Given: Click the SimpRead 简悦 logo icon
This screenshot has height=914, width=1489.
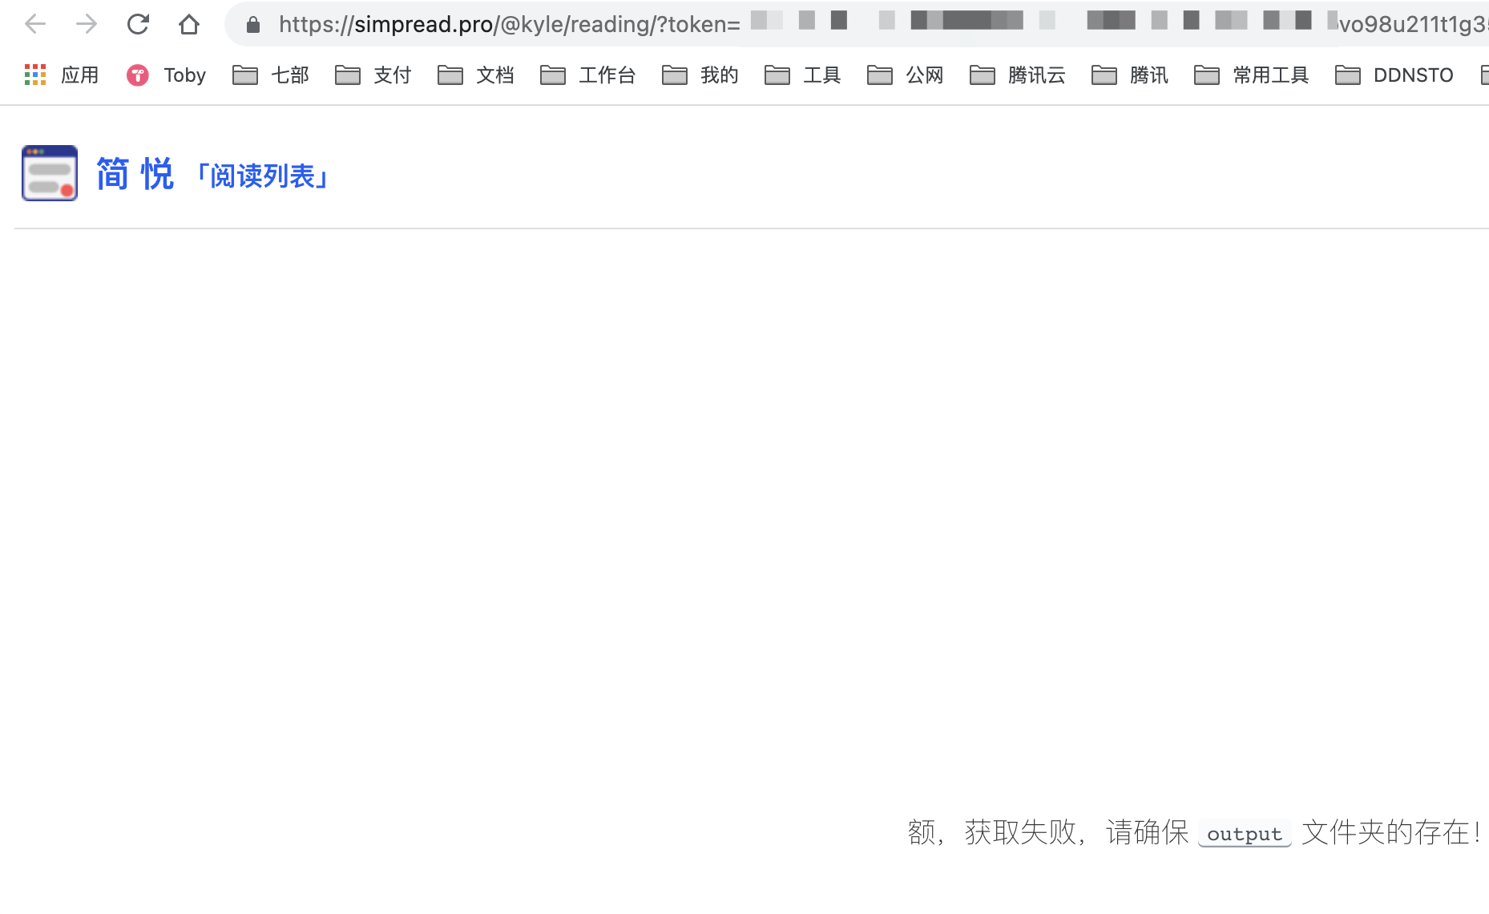Looking at the screenshot, I should 48,172.
